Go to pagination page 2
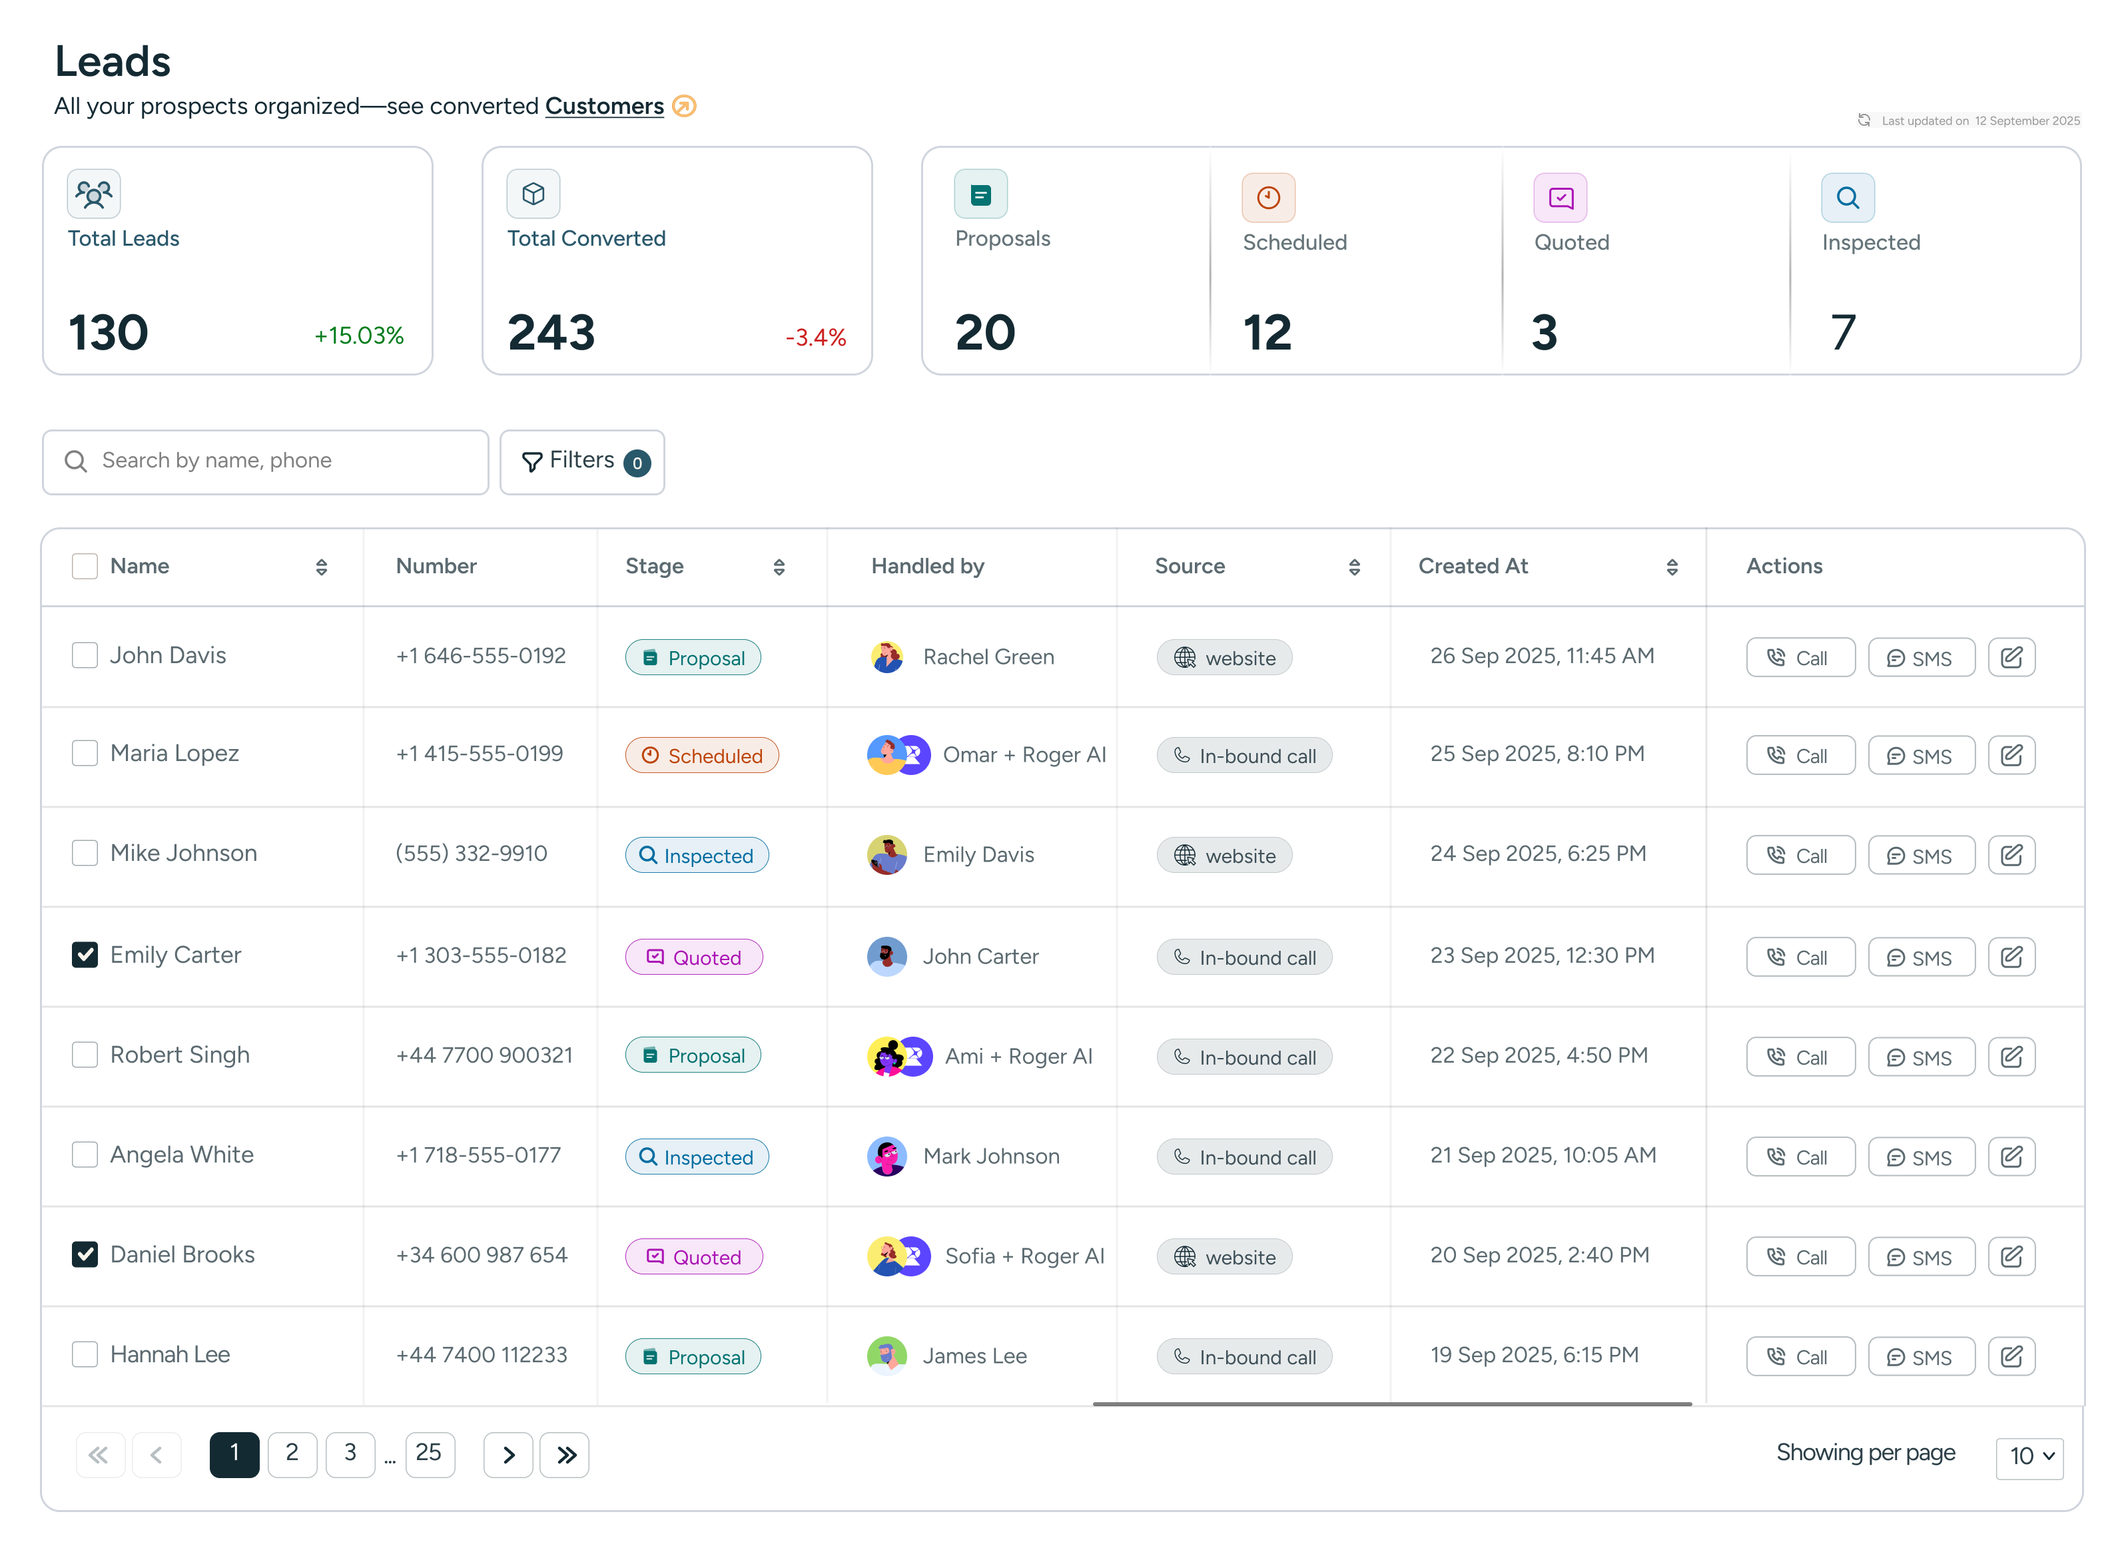Image resolution: width=2110 pixels, height=1560 pixels. click(292, 1453)
